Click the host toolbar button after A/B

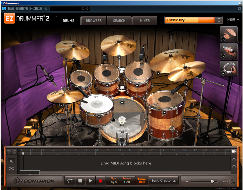pyautogui.click(x=39, y=9)
